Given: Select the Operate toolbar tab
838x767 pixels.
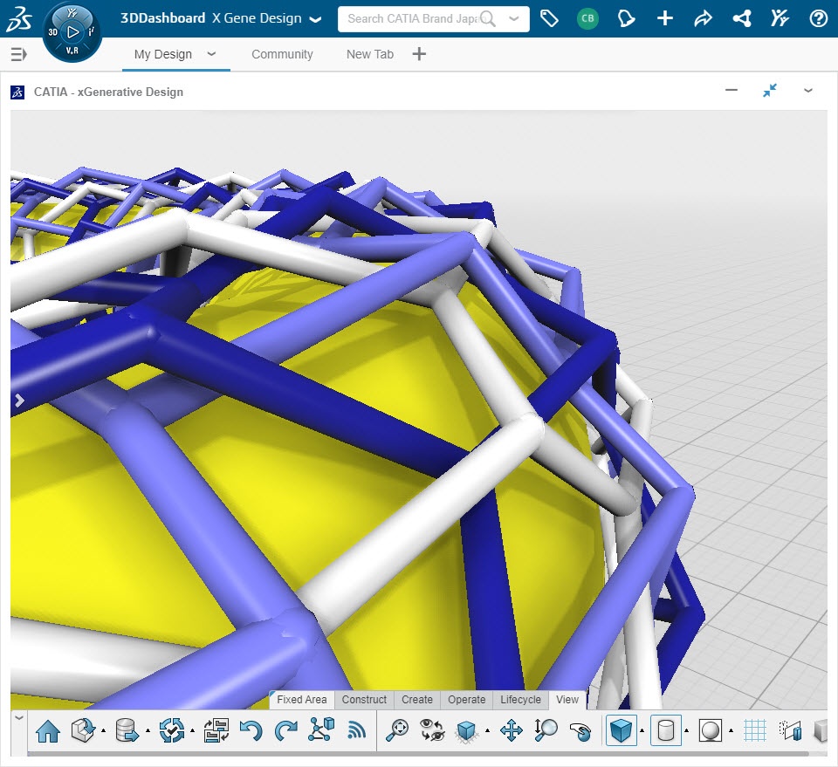Looking at the screenshot, I should pyautogui.click(x=466, y=700).
